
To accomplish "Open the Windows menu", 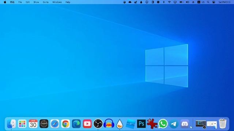I will pos(57,2).
